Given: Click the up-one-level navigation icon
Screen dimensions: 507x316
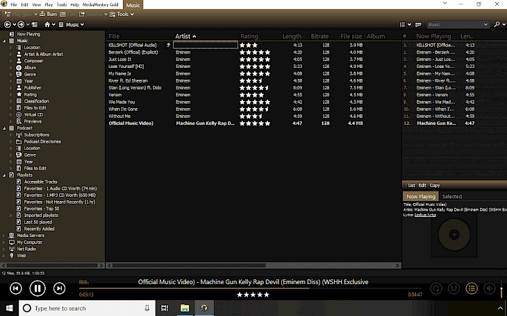Looking at the screenshot, I should tap(35, 24).
